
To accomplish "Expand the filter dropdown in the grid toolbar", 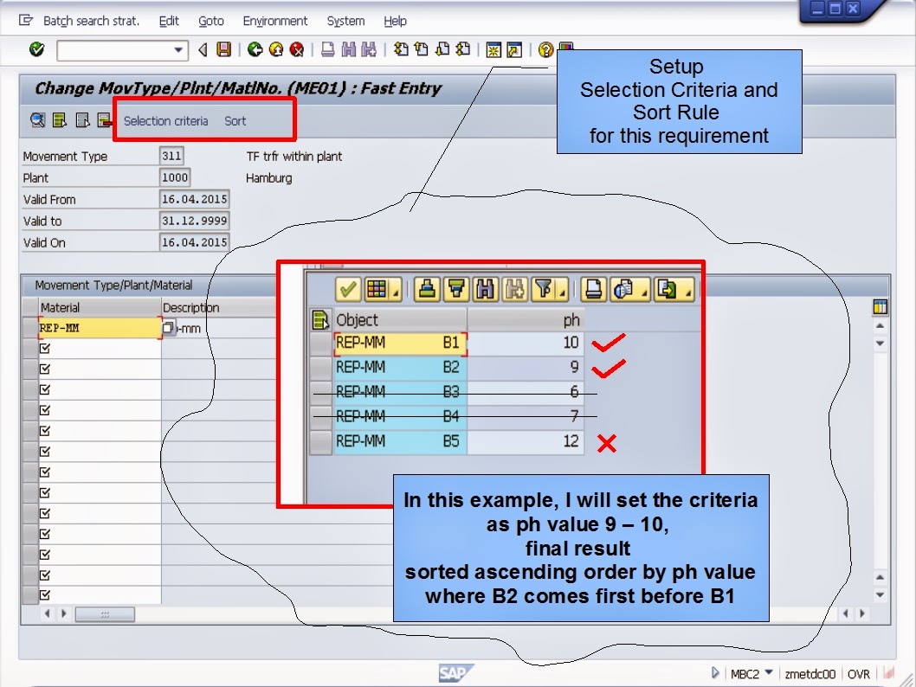I will coord(561,293).
